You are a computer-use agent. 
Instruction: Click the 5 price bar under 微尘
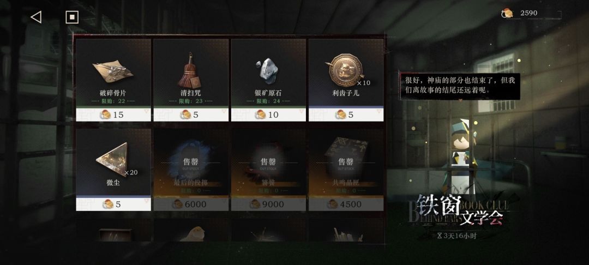tap(113, 204)
